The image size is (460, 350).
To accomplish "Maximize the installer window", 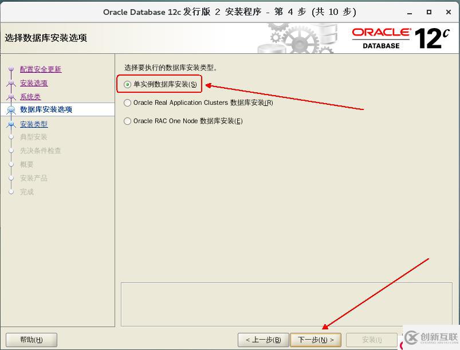I will click(429, 12).
